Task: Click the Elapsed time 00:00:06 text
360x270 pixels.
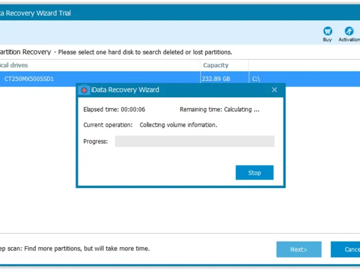Action: pos(114,109)
